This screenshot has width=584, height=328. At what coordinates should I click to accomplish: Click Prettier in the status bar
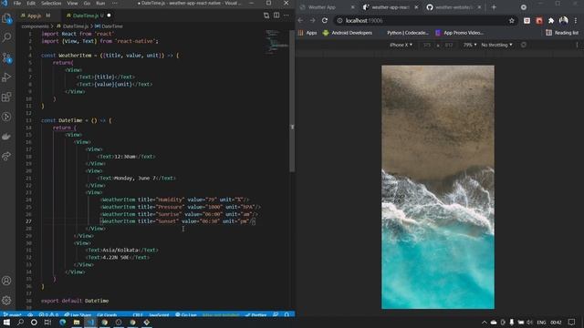coord(255,315)
